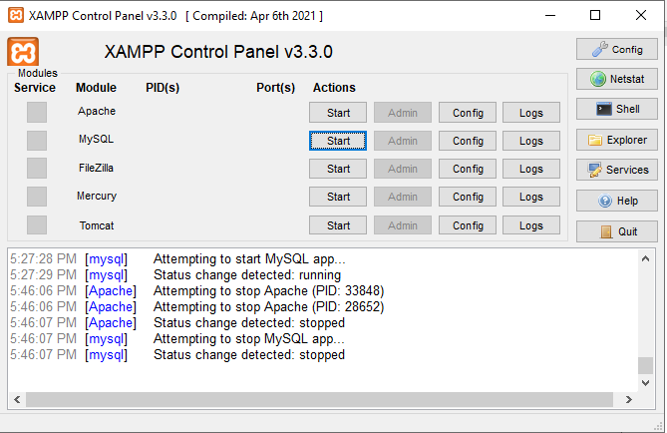Open Apache Config options
The width and height of the screenshot is (667, 433).
tap(468, 113)
